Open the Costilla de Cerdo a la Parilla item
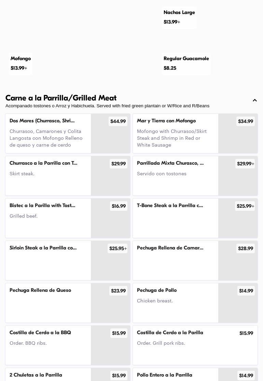Image resolution: width=263 pixels, height=381 pixels. tap(175, 345)
